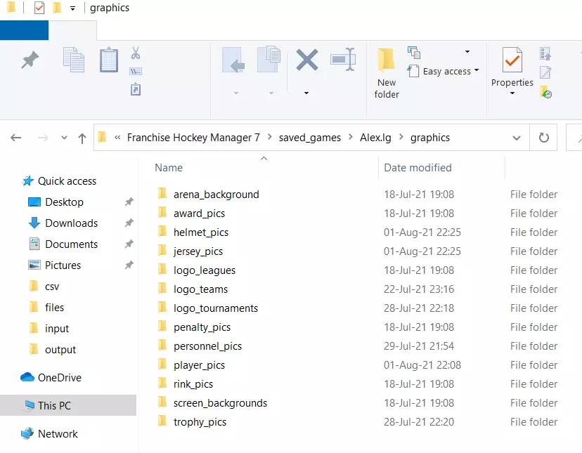Click the Open icon beside Properties
Viewport: 582px width, 453px height.
(545, 54)
